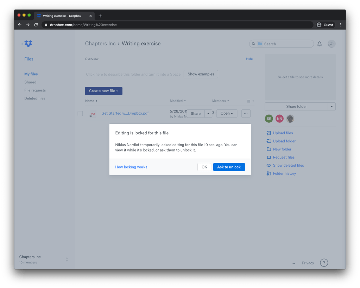Open the How locking works link

[131, 167]
